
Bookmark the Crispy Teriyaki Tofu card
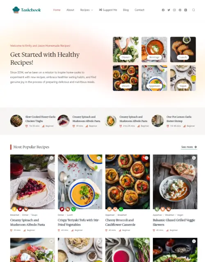coord(99,158)
